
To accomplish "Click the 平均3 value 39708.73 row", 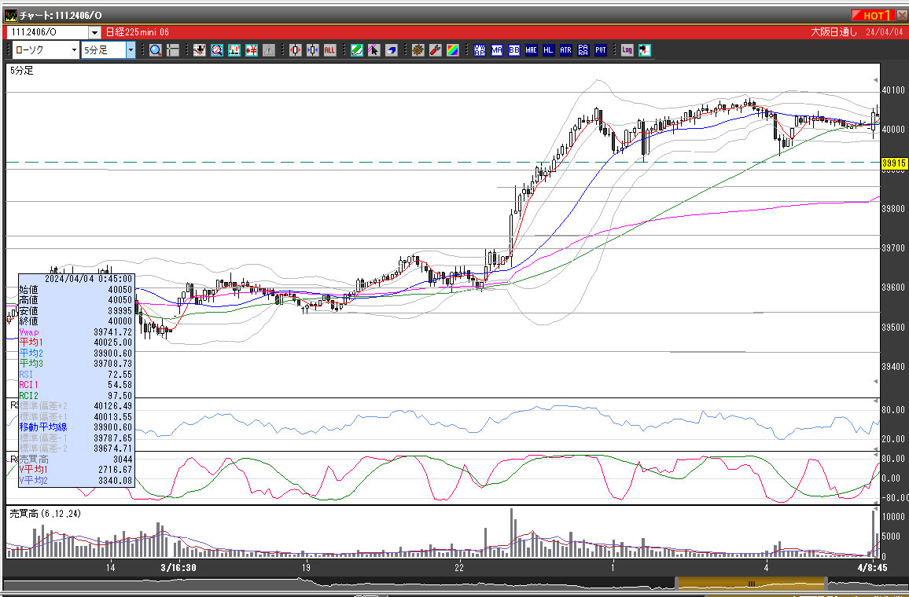I will (x=76, y=364).
